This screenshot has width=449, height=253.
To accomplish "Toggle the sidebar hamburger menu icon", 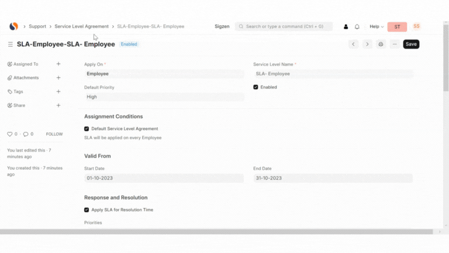I will [x=11, y=45].
